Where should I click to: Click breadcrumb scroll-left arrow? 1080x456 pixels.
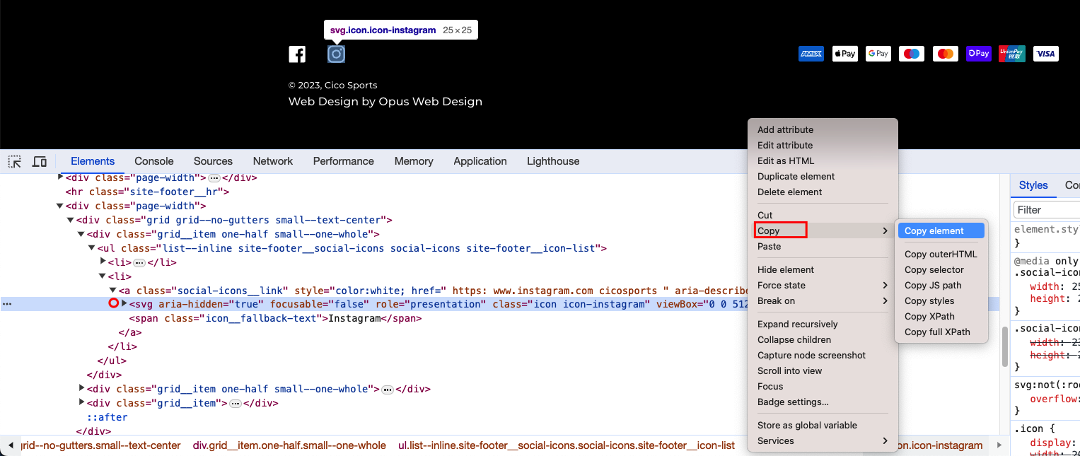11,445
